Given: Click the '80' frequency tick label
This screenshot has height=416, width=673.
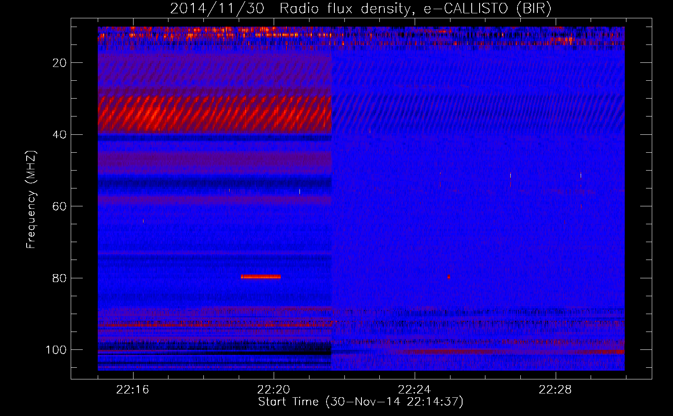Looking at the screenshot, I should point(60,278).
